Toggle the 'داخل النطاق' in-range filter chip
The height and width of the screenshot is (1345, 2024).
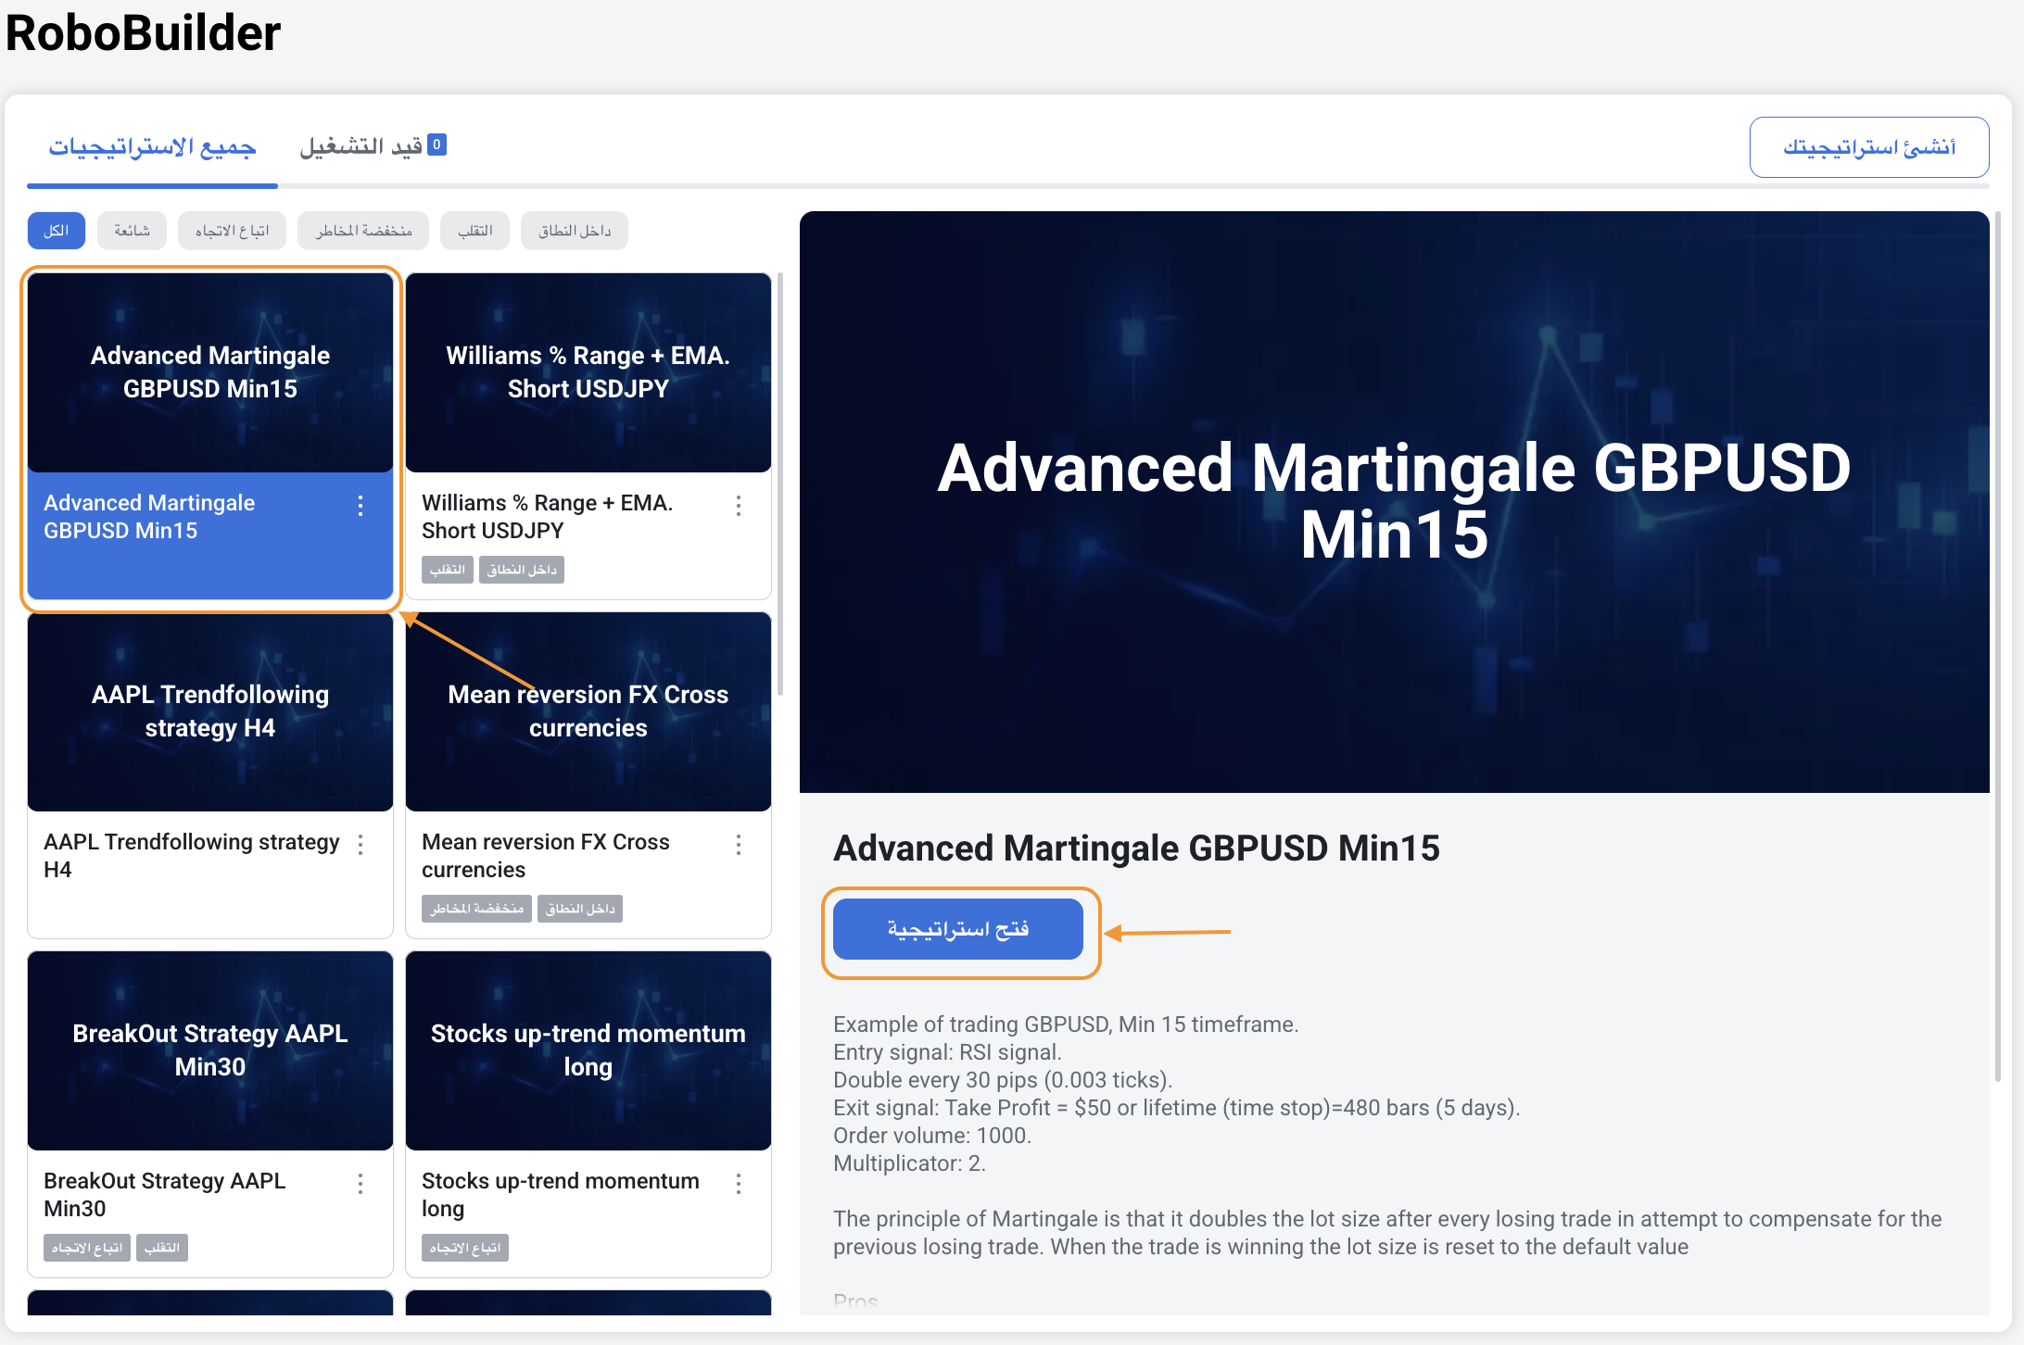coord(575,231)
